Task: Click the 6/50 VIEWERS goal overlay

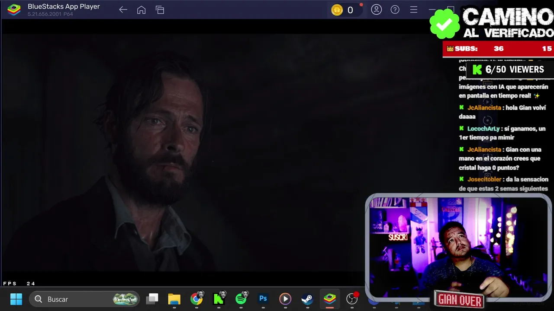Action: click(x=509, y=70)
